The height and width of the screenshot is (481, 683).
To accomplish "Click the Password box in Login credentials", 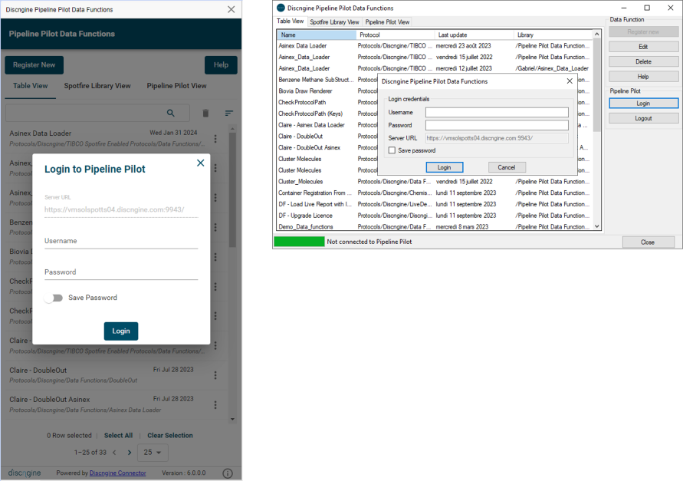I will (497, 125).
